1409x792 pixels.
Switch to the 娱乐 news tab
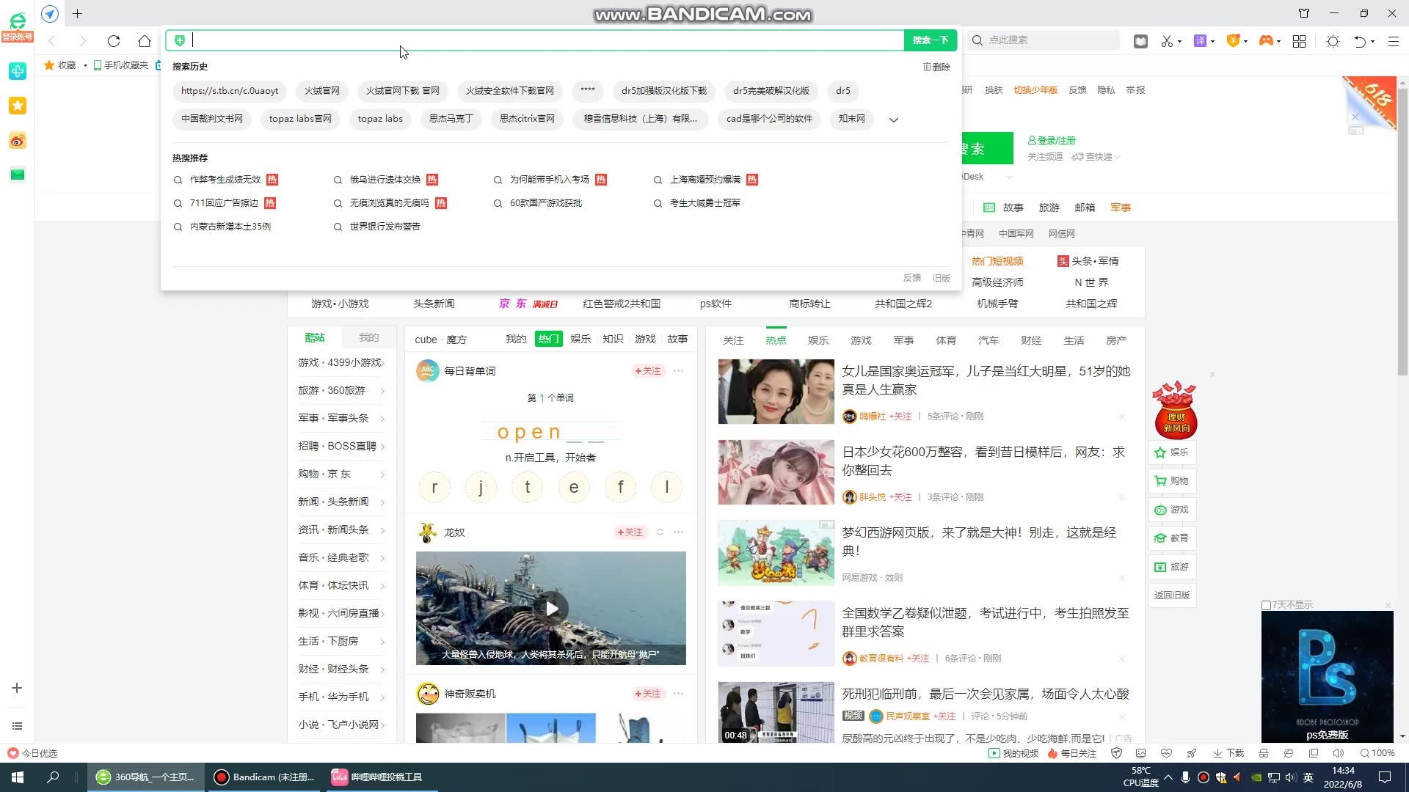click(818, 340)
